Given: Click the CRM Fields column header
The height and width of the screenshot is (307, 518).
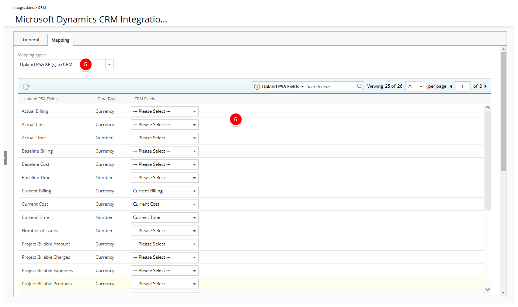Looking at the screenshot, I should (145, 99).
